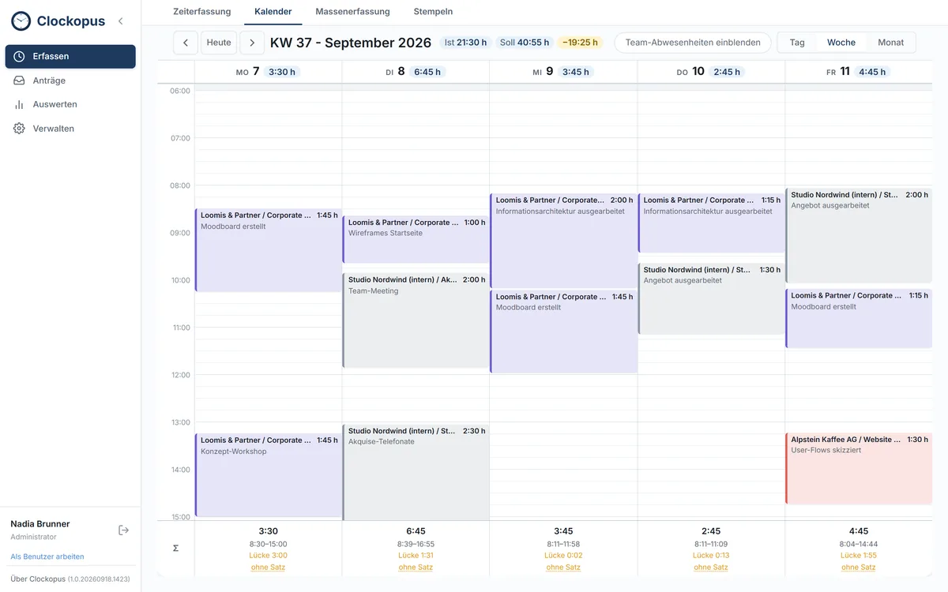Click the Nadia Brunner user name
948x592 pixels.
coord(40,524)
